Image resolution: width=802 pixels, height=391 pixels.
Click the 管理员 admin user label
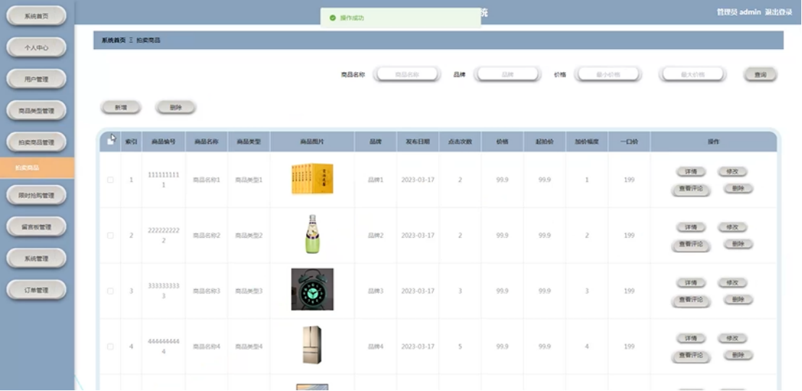[738, 12]
